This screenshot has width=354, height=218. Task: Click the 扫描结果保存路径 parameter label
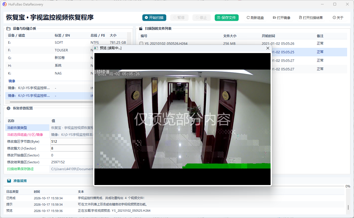point(20,169)
